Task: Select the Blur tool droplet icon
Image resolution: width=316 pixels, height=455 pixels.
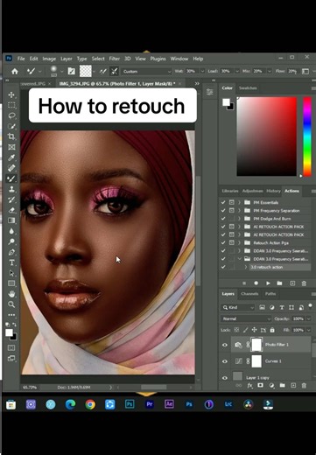Action: pyautogui.click(x=11, y=231)
